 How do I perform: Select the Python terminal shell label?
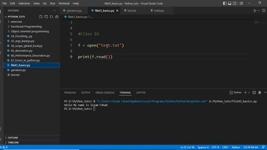(x=236, y=92)
